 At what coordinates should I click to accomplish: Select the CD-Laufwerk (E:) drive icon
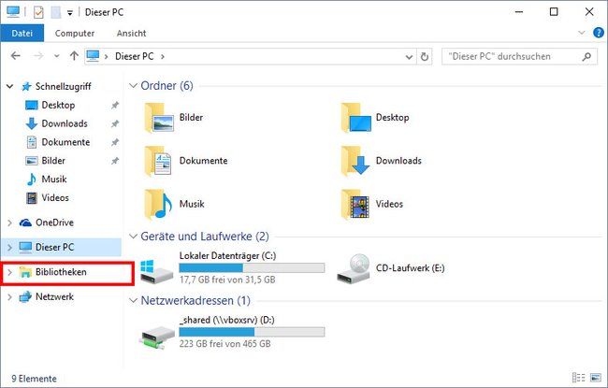pos(354,268)
